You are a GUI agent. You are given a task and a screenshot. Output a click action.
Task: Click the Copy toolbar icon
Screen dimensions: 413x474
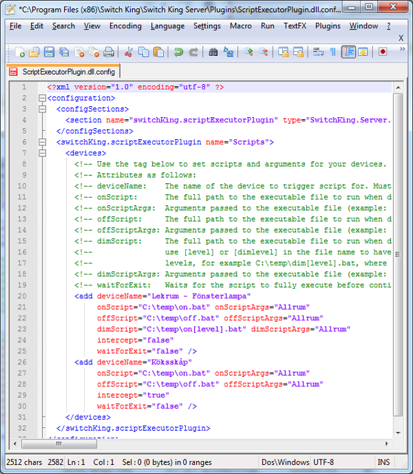[x=143, y=52]
